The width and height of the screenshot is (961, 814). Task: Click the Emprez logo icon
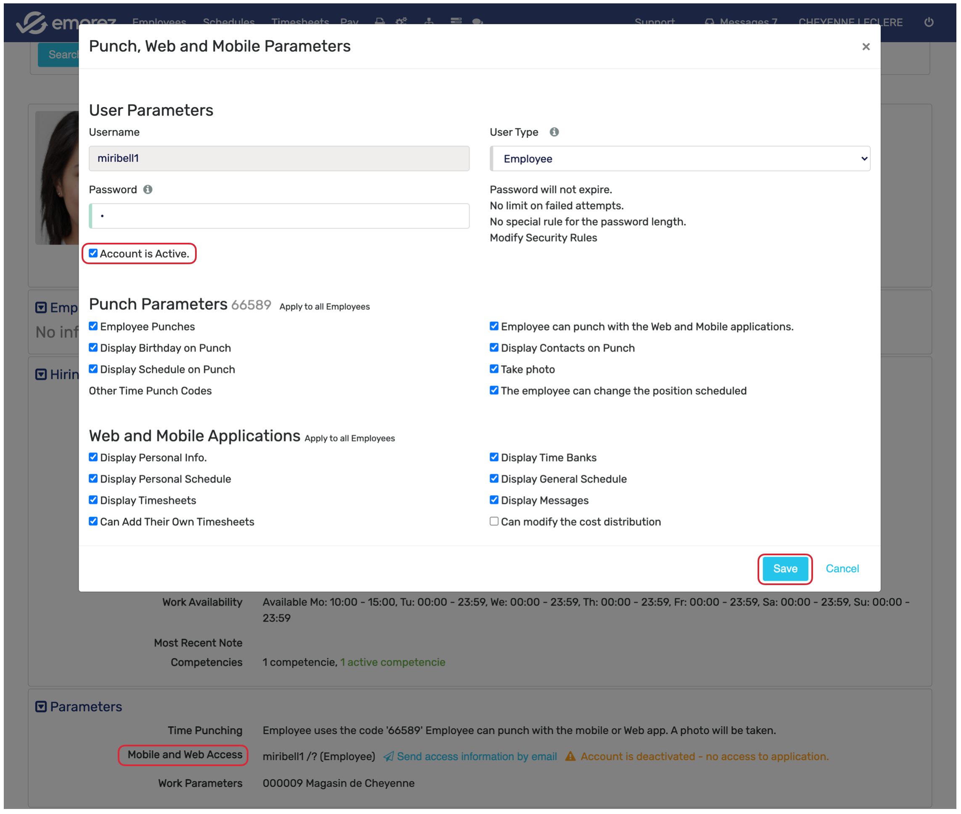[32, 22]
